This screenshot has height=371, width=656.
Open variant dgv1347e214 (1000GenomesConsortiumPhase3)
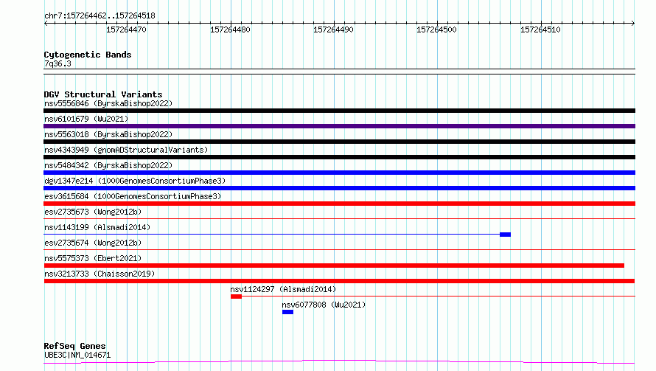click(135, 181)
